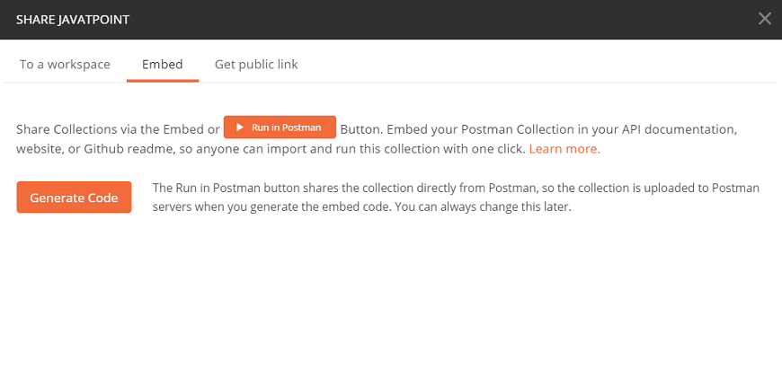Viewport: 782px width, 369px height.
Task: Click the SHARE JAVATPOINT dialog title
Action: [73, 19]
